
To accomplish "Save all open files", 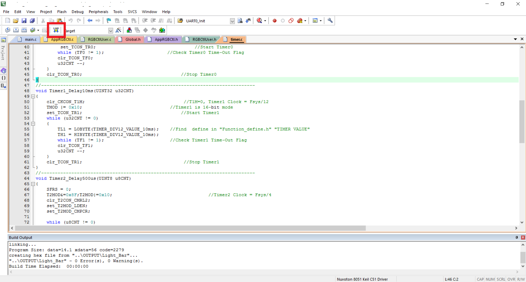I will (x=32, y=21).
